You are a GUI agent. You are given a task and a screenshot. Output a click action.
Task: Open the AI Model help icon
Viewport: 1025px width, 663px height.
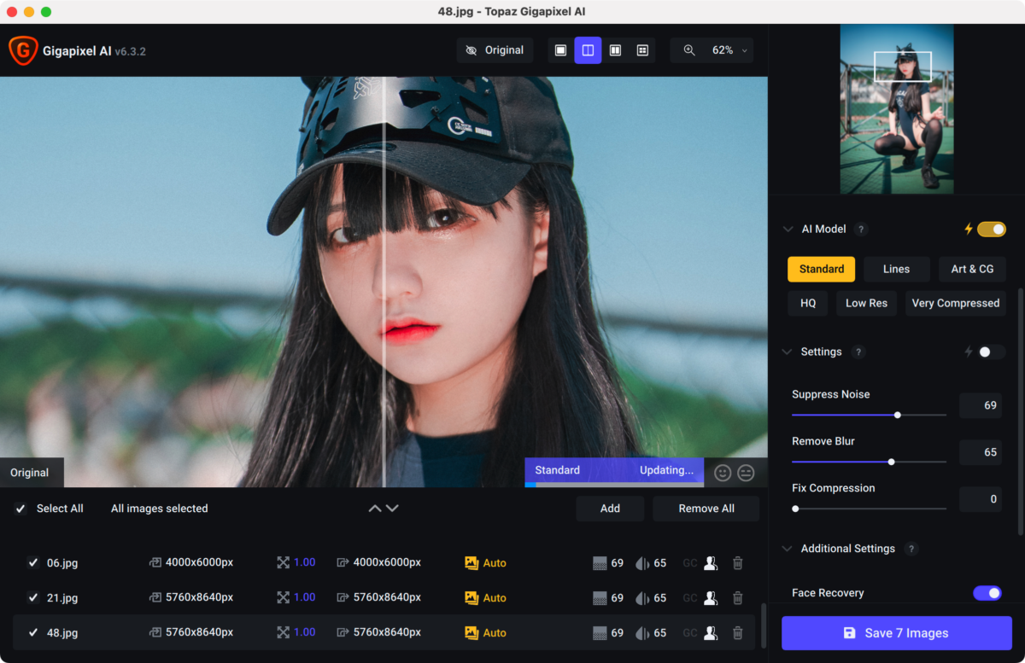(861, 229)
